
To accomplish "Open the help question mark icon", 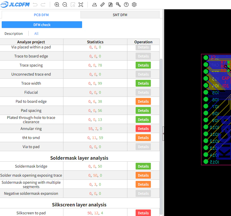I will point(126,5).
